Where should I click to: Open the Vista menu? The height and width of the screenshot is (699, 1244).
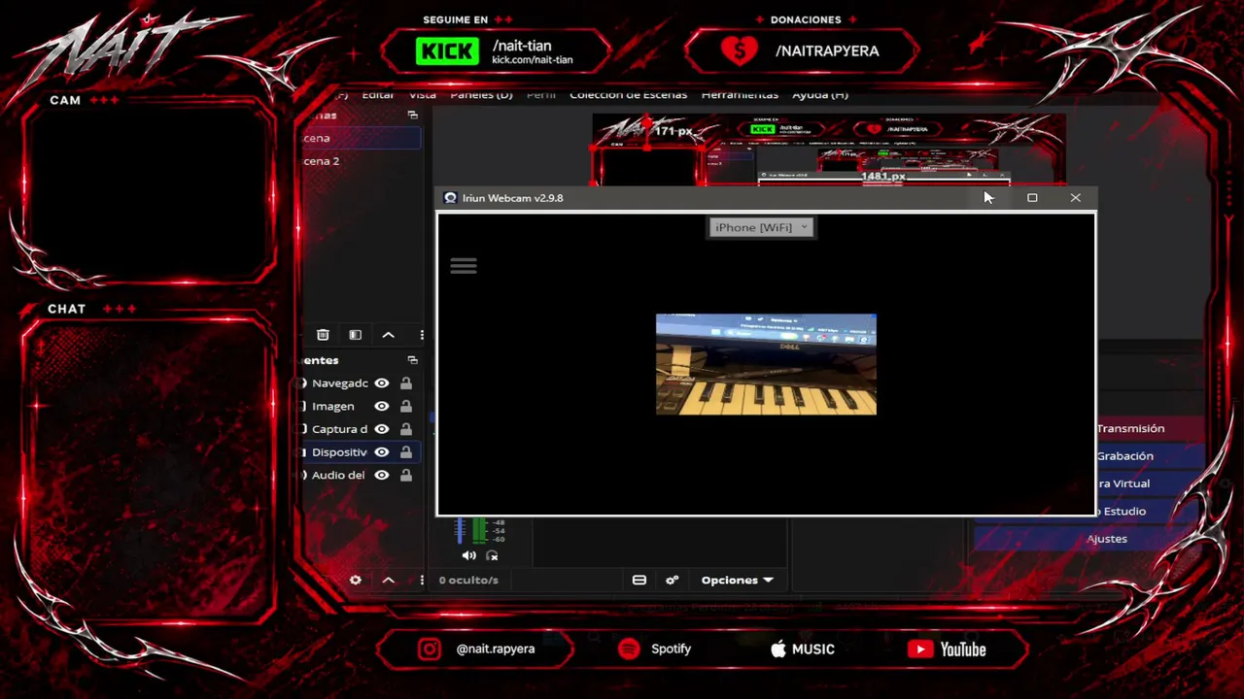click(423, 95)
